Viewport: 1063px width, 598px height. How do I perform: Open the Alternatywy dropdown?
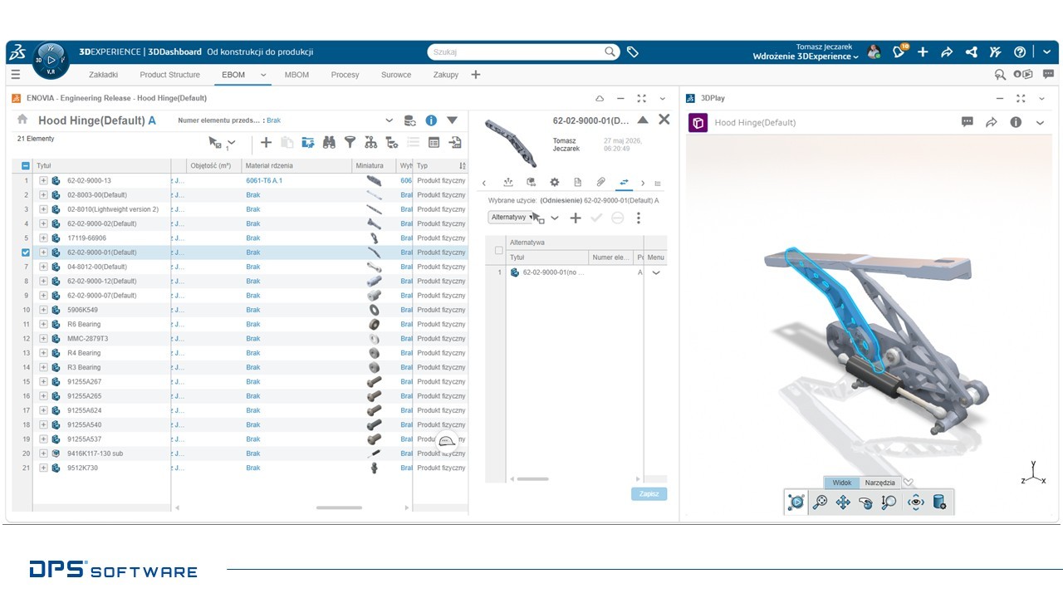510,217
